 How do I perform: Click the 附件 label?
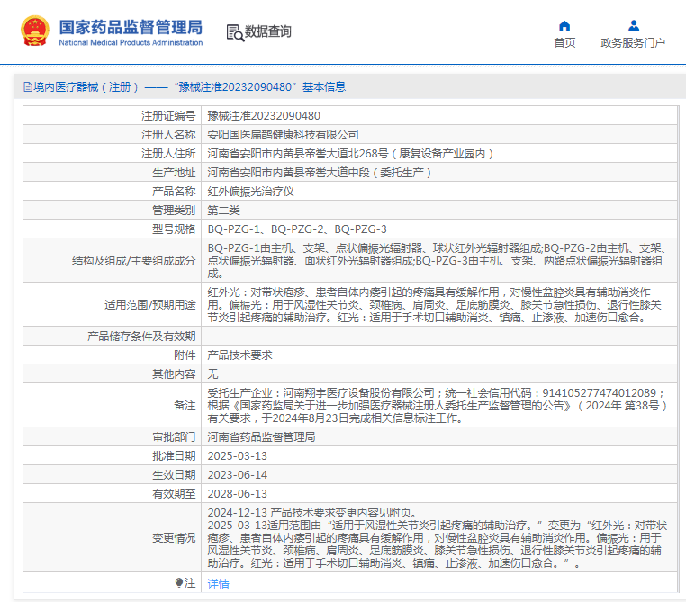point(185,355)
